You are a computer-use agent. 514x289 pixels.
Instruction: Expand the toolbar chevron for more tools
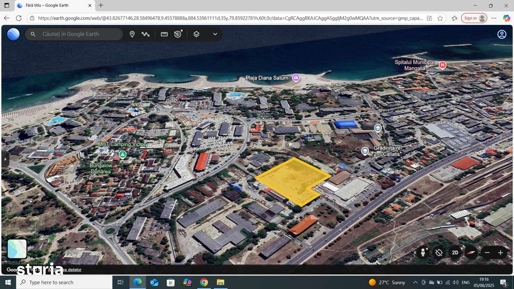pyautogui.click(x=215, y=34)
